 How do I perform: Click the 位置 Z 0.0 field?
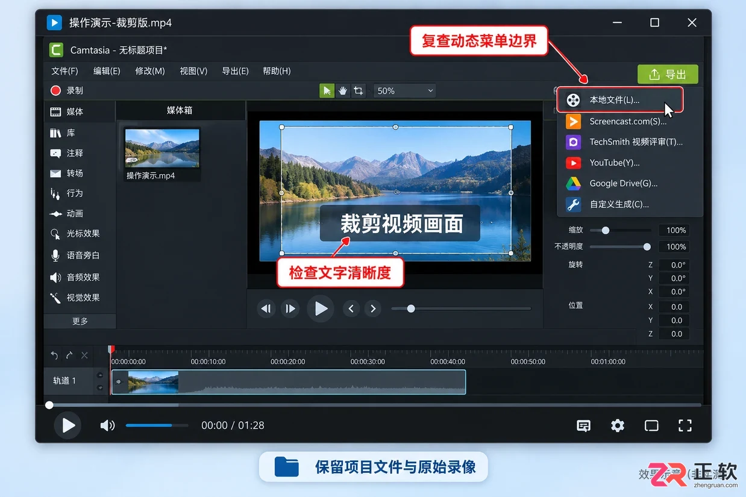[x=674, y=334]
